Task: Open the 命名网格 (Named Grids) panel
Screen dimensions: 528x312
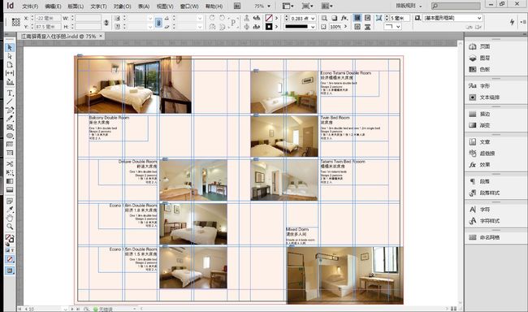Action: (484, 237)
